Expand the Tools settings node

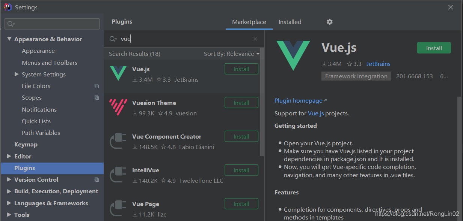9,215
